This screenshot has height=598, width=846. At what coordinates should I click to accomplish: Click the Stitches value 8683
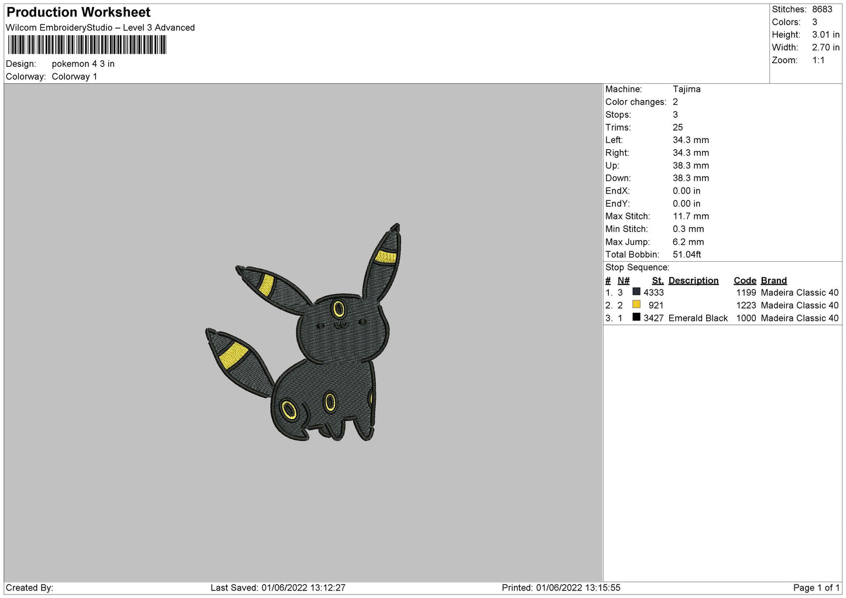[822, 9]
